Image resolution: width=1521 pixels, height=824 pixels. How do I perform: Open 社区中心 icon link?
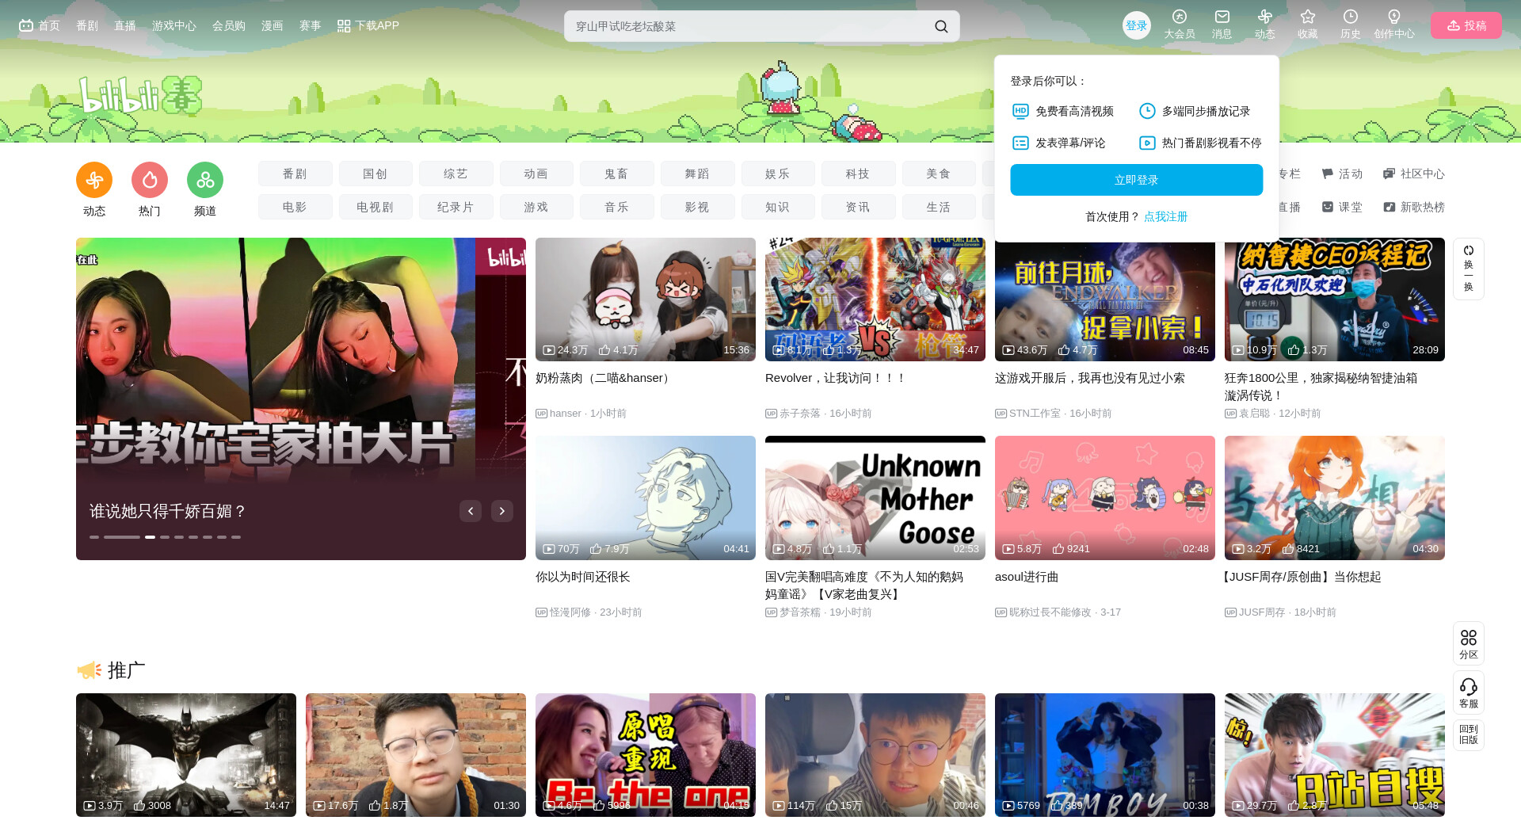pos(1414,174)
